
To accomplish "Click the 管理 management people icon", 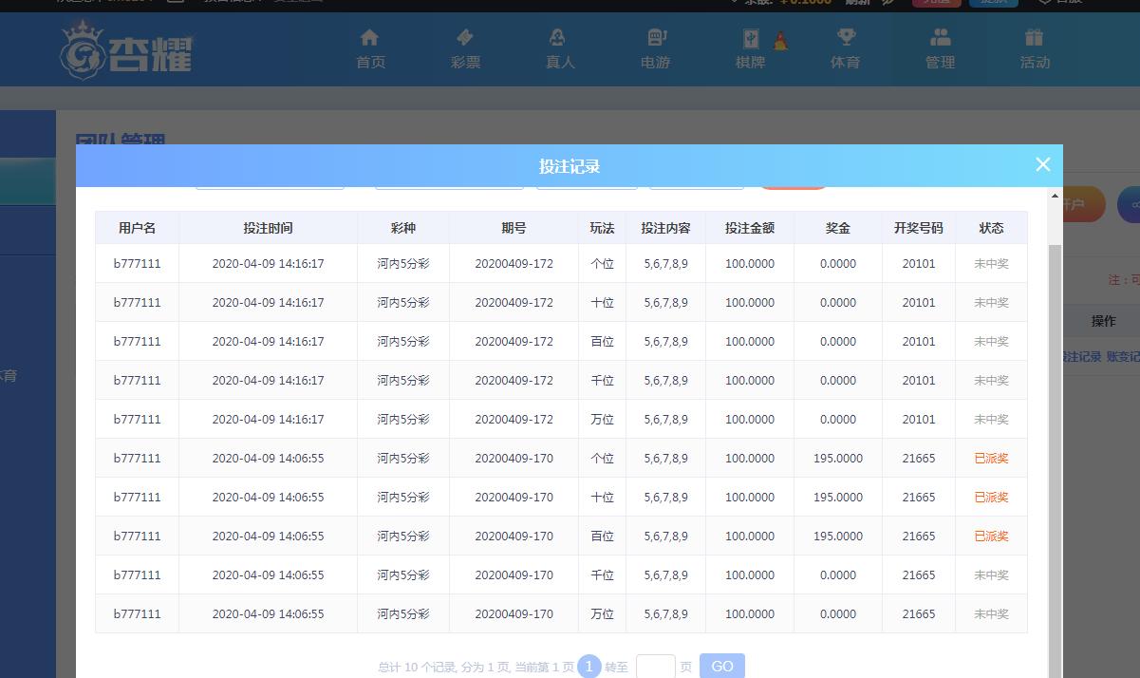I will (x=940, y=38).
